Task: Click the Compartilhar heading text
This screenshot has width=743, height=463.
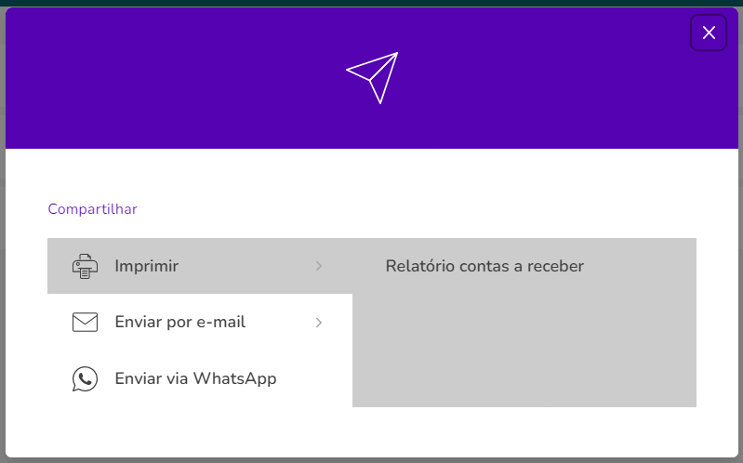Action: [92, 209]
